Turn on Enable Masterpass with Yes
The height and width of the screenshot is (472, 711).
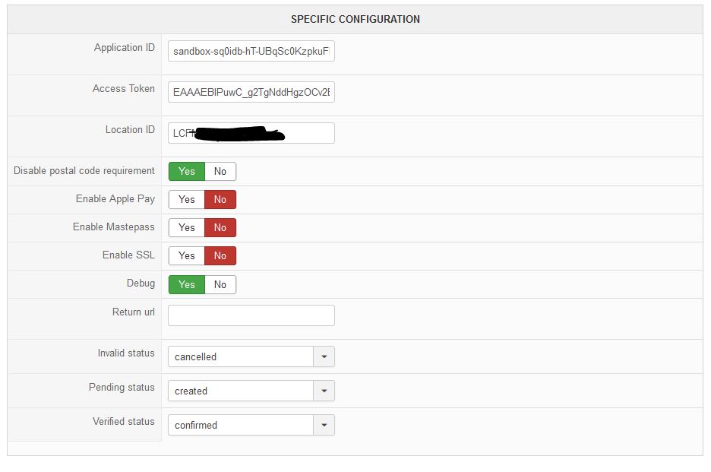tap(187, 228)
